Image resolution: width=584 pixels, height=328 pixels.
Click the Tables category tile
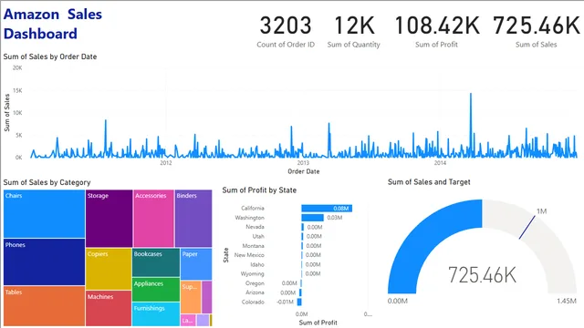point(45,306)
